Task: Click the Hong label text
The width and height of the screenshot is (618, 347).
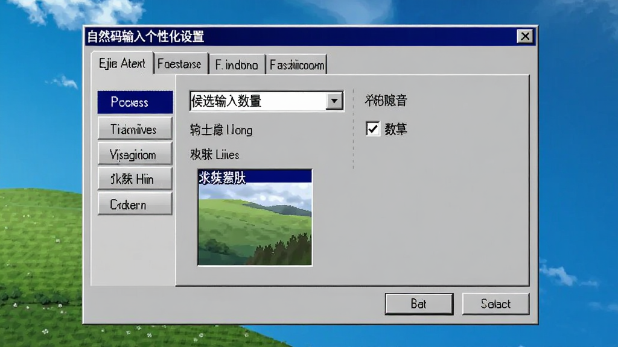Action: tap(240, 130)
